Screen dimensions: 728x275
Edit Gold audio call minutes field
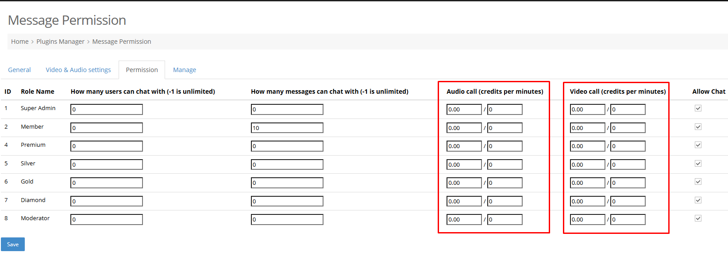point(505,183)
